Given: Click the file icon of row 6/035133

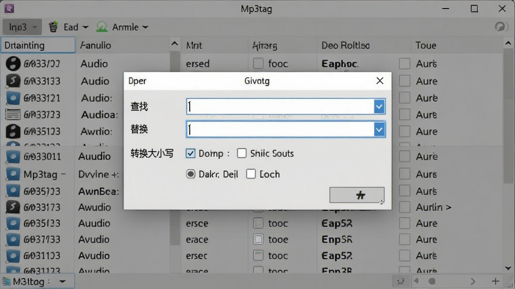Looking at the screenshot, I should (13, 223).
